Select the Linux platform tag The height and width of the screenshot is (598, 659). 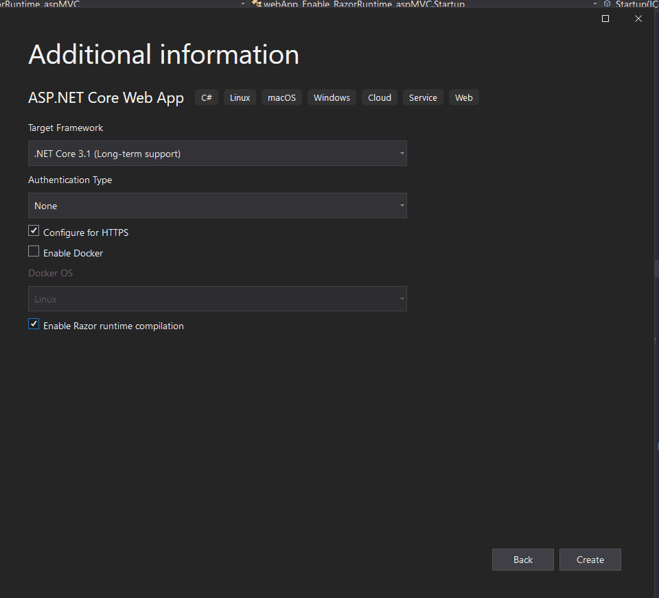coord(240,97)
